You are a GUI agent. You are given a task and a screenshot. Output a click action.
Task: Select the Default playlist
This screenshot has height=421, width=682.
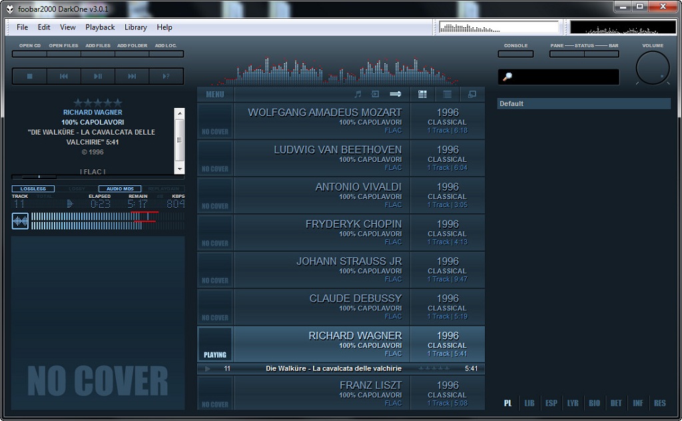583,103
